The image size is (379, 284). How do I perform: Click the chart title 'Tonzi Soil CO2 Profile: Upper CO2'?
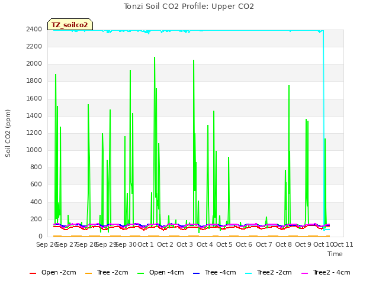point(189,7)
